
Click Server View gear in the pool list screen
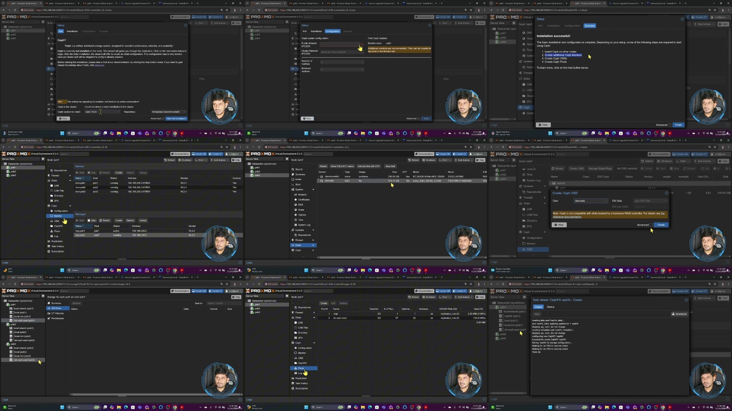(x=287, y=296)
